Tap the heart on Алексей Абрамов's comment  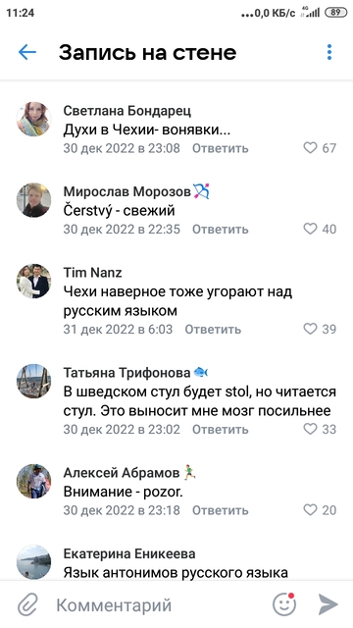[310, 510]
